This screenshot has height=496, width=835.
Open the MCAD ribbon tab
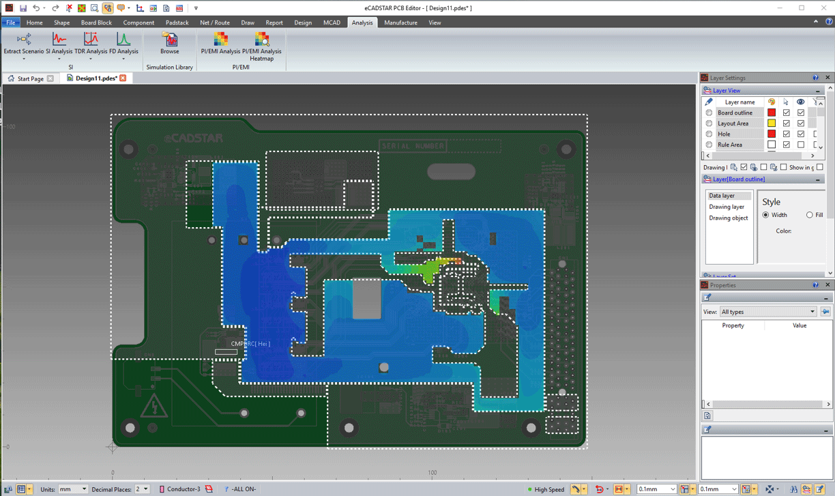[332, 23]
